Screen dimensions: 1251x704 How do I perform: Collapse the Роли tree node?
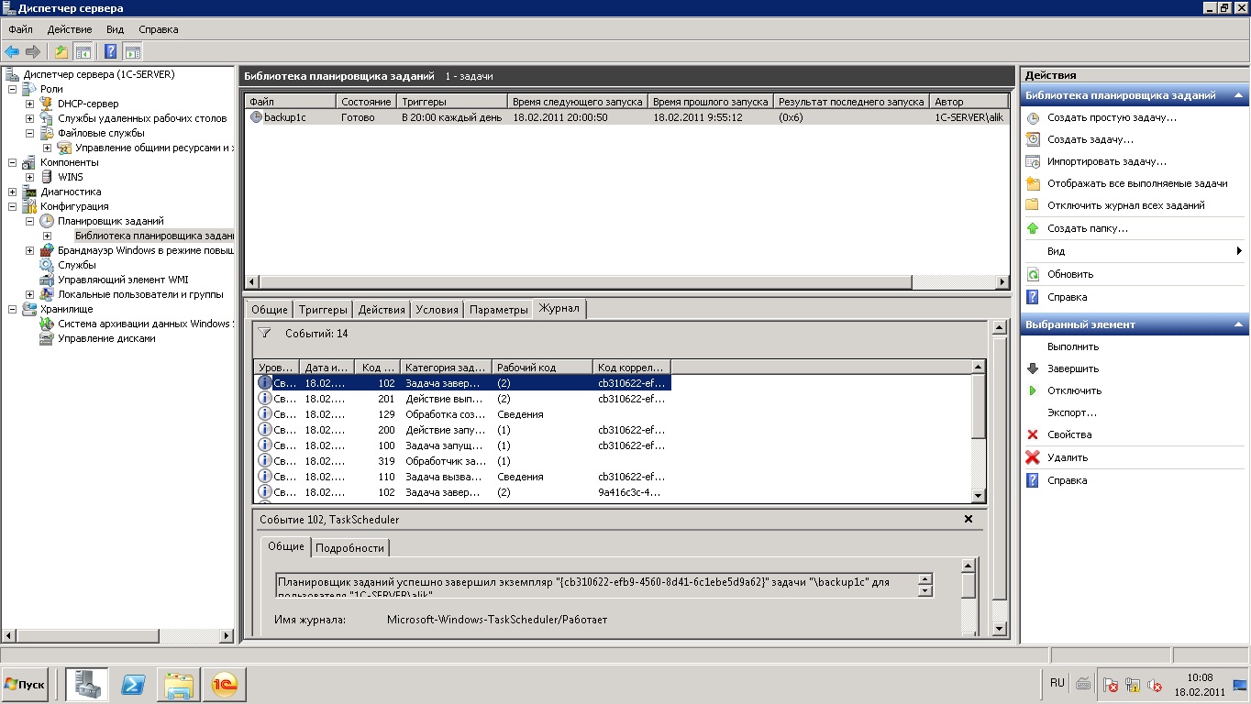click(12, 89)
